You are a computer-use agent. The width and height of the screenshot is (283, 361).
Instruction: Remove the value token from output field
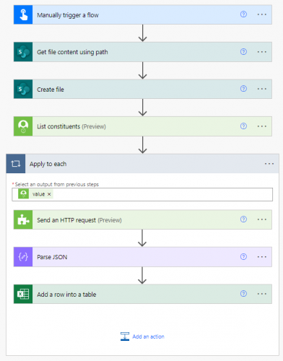[49, 194]
